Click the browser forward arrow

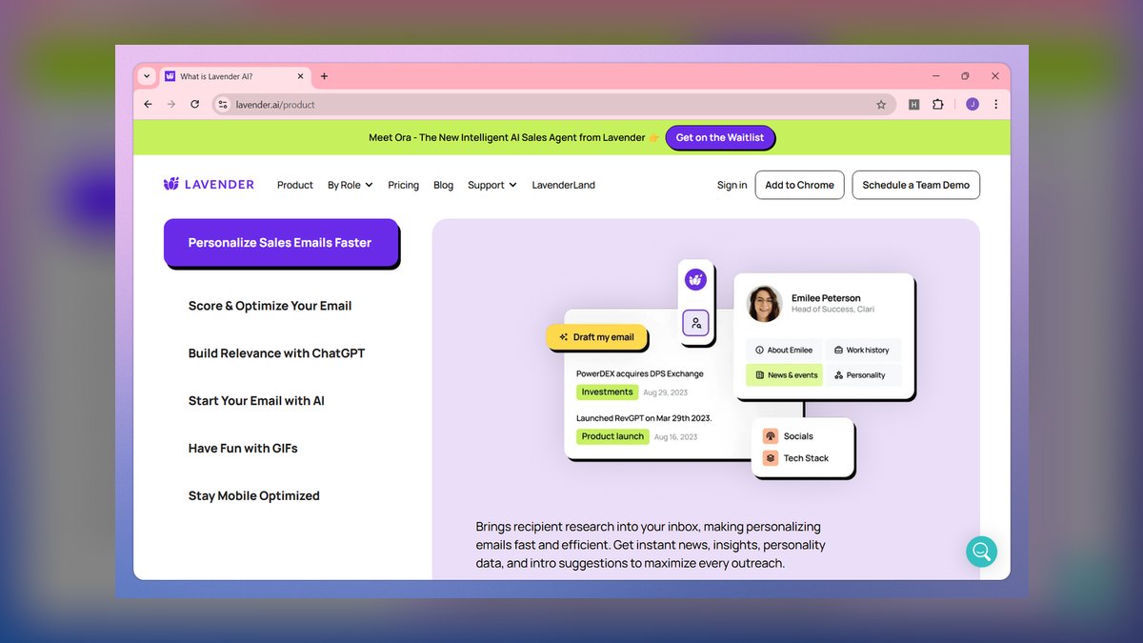pyautogui.click(x=171, y=105)
